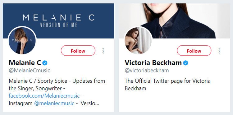Click the 'MELANIE C' banner title
The image size is (233, 115).
point(58,17)
